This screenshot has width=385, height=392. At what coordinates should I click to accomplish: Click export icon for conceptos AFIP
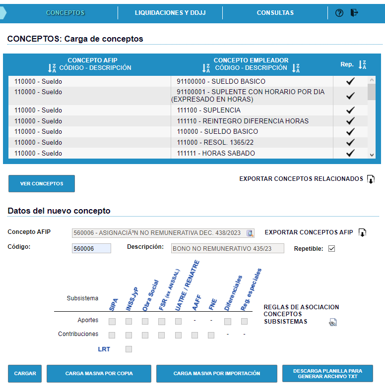[362, 232]
